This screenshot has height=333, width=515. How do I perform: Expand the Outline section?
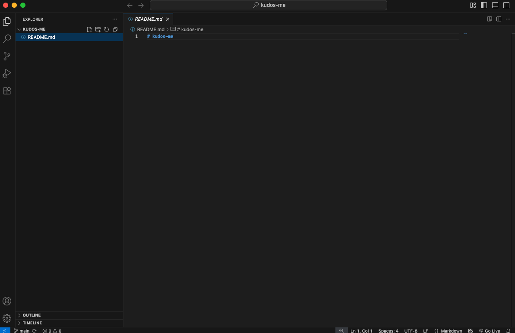(x=32, y=315)
